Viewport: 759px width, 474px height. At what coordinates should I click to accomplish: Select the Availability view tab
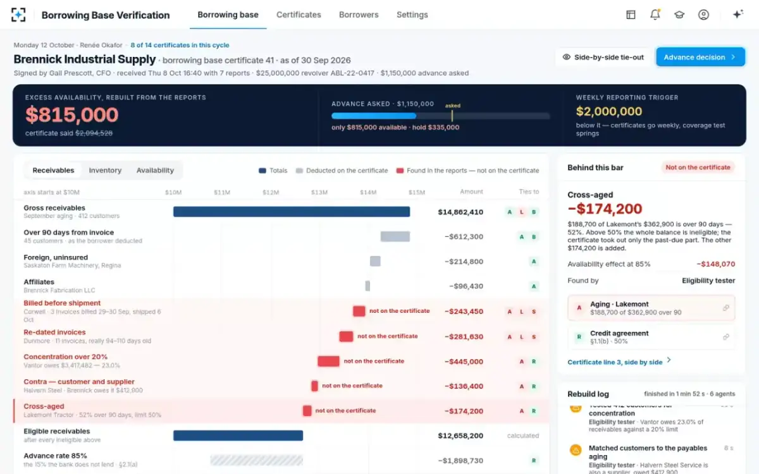tap(155, 170)
